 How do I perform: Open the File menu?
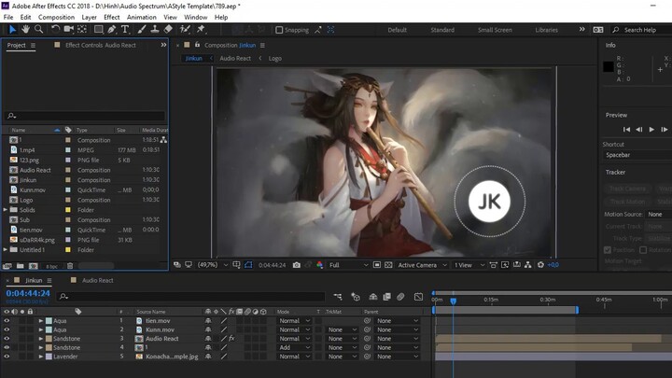8,17
